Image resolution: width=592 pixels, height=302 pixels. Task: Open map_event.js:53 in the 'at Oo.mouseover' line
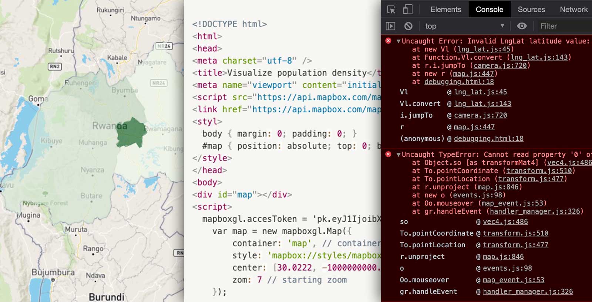[x=512, y=203]
